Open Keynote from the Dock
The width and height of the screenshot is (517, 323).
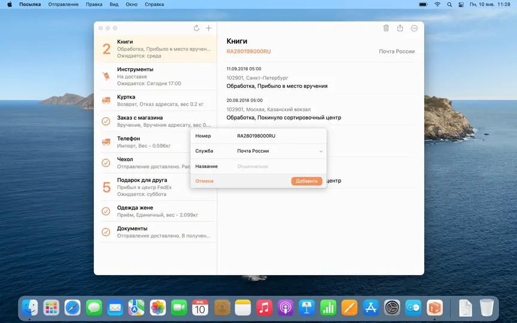click(306, 308)
